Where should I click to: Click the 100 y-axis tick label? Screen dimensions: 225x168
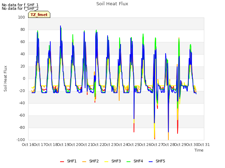[21, 17]
